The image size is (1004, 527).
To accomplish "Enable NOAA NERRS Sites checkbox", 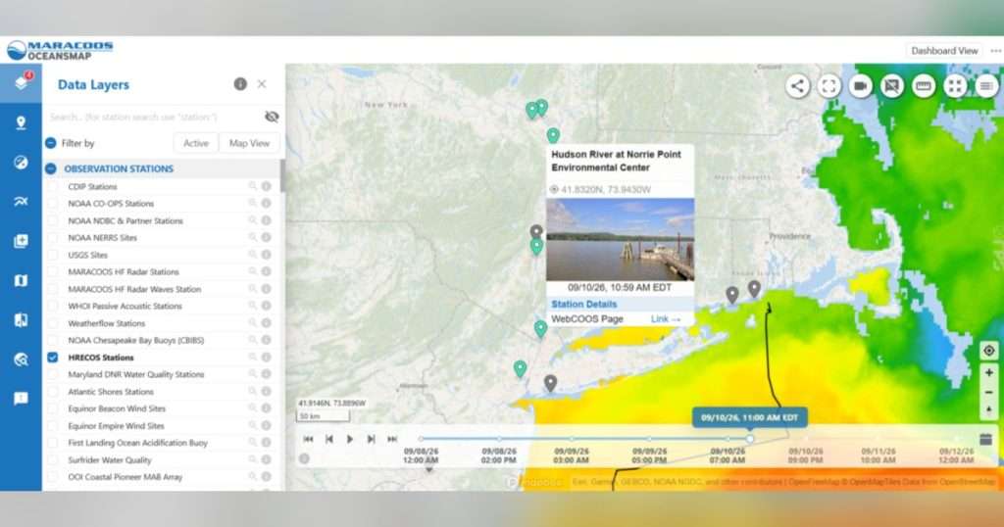I will pyautogui.click(x=53, y=237).
